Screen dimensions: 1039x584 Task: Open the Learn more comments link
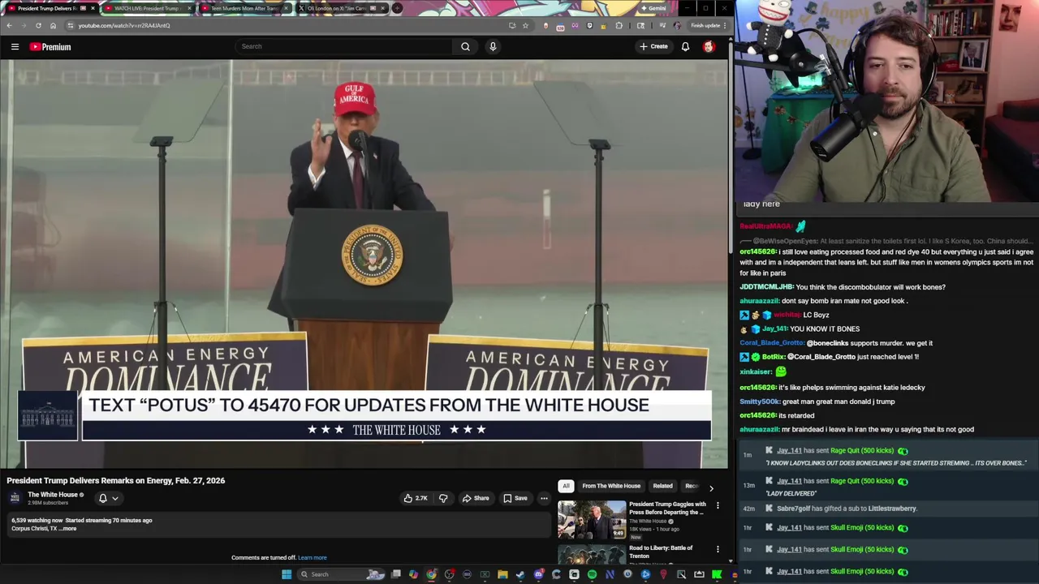tap(313, 558)
